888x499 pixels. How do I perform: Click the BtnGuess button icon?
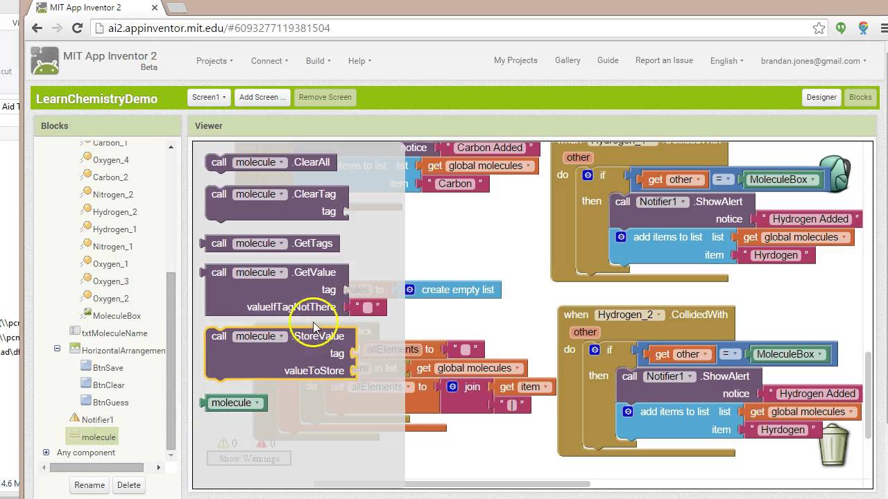[86, 401]
